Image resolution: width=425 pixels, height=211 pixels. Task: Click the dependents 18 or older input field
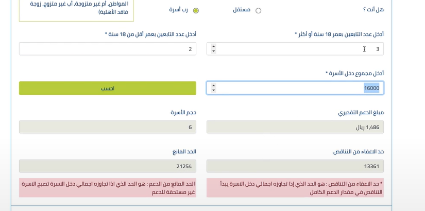[299, 49]
